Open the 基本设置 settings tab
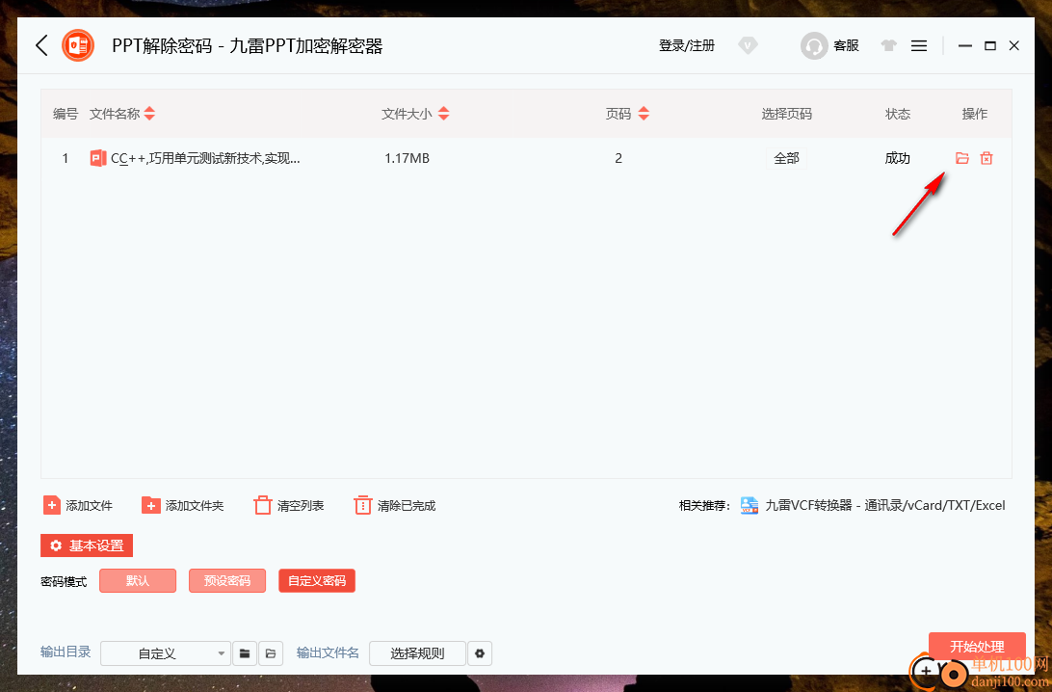Image resolution: width=1052 pixels, height=692 pixels. 87,546
